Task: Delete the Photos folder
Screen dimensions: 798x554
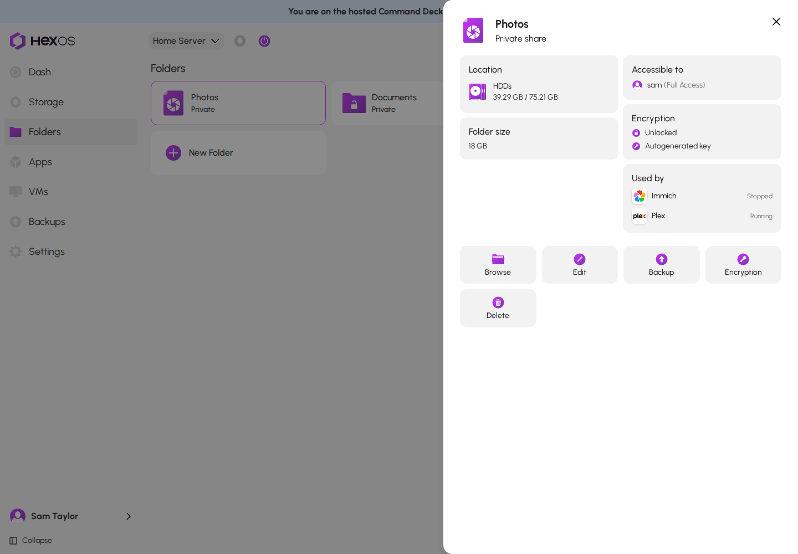Action: pyautogui.click(x=498, y=308)
